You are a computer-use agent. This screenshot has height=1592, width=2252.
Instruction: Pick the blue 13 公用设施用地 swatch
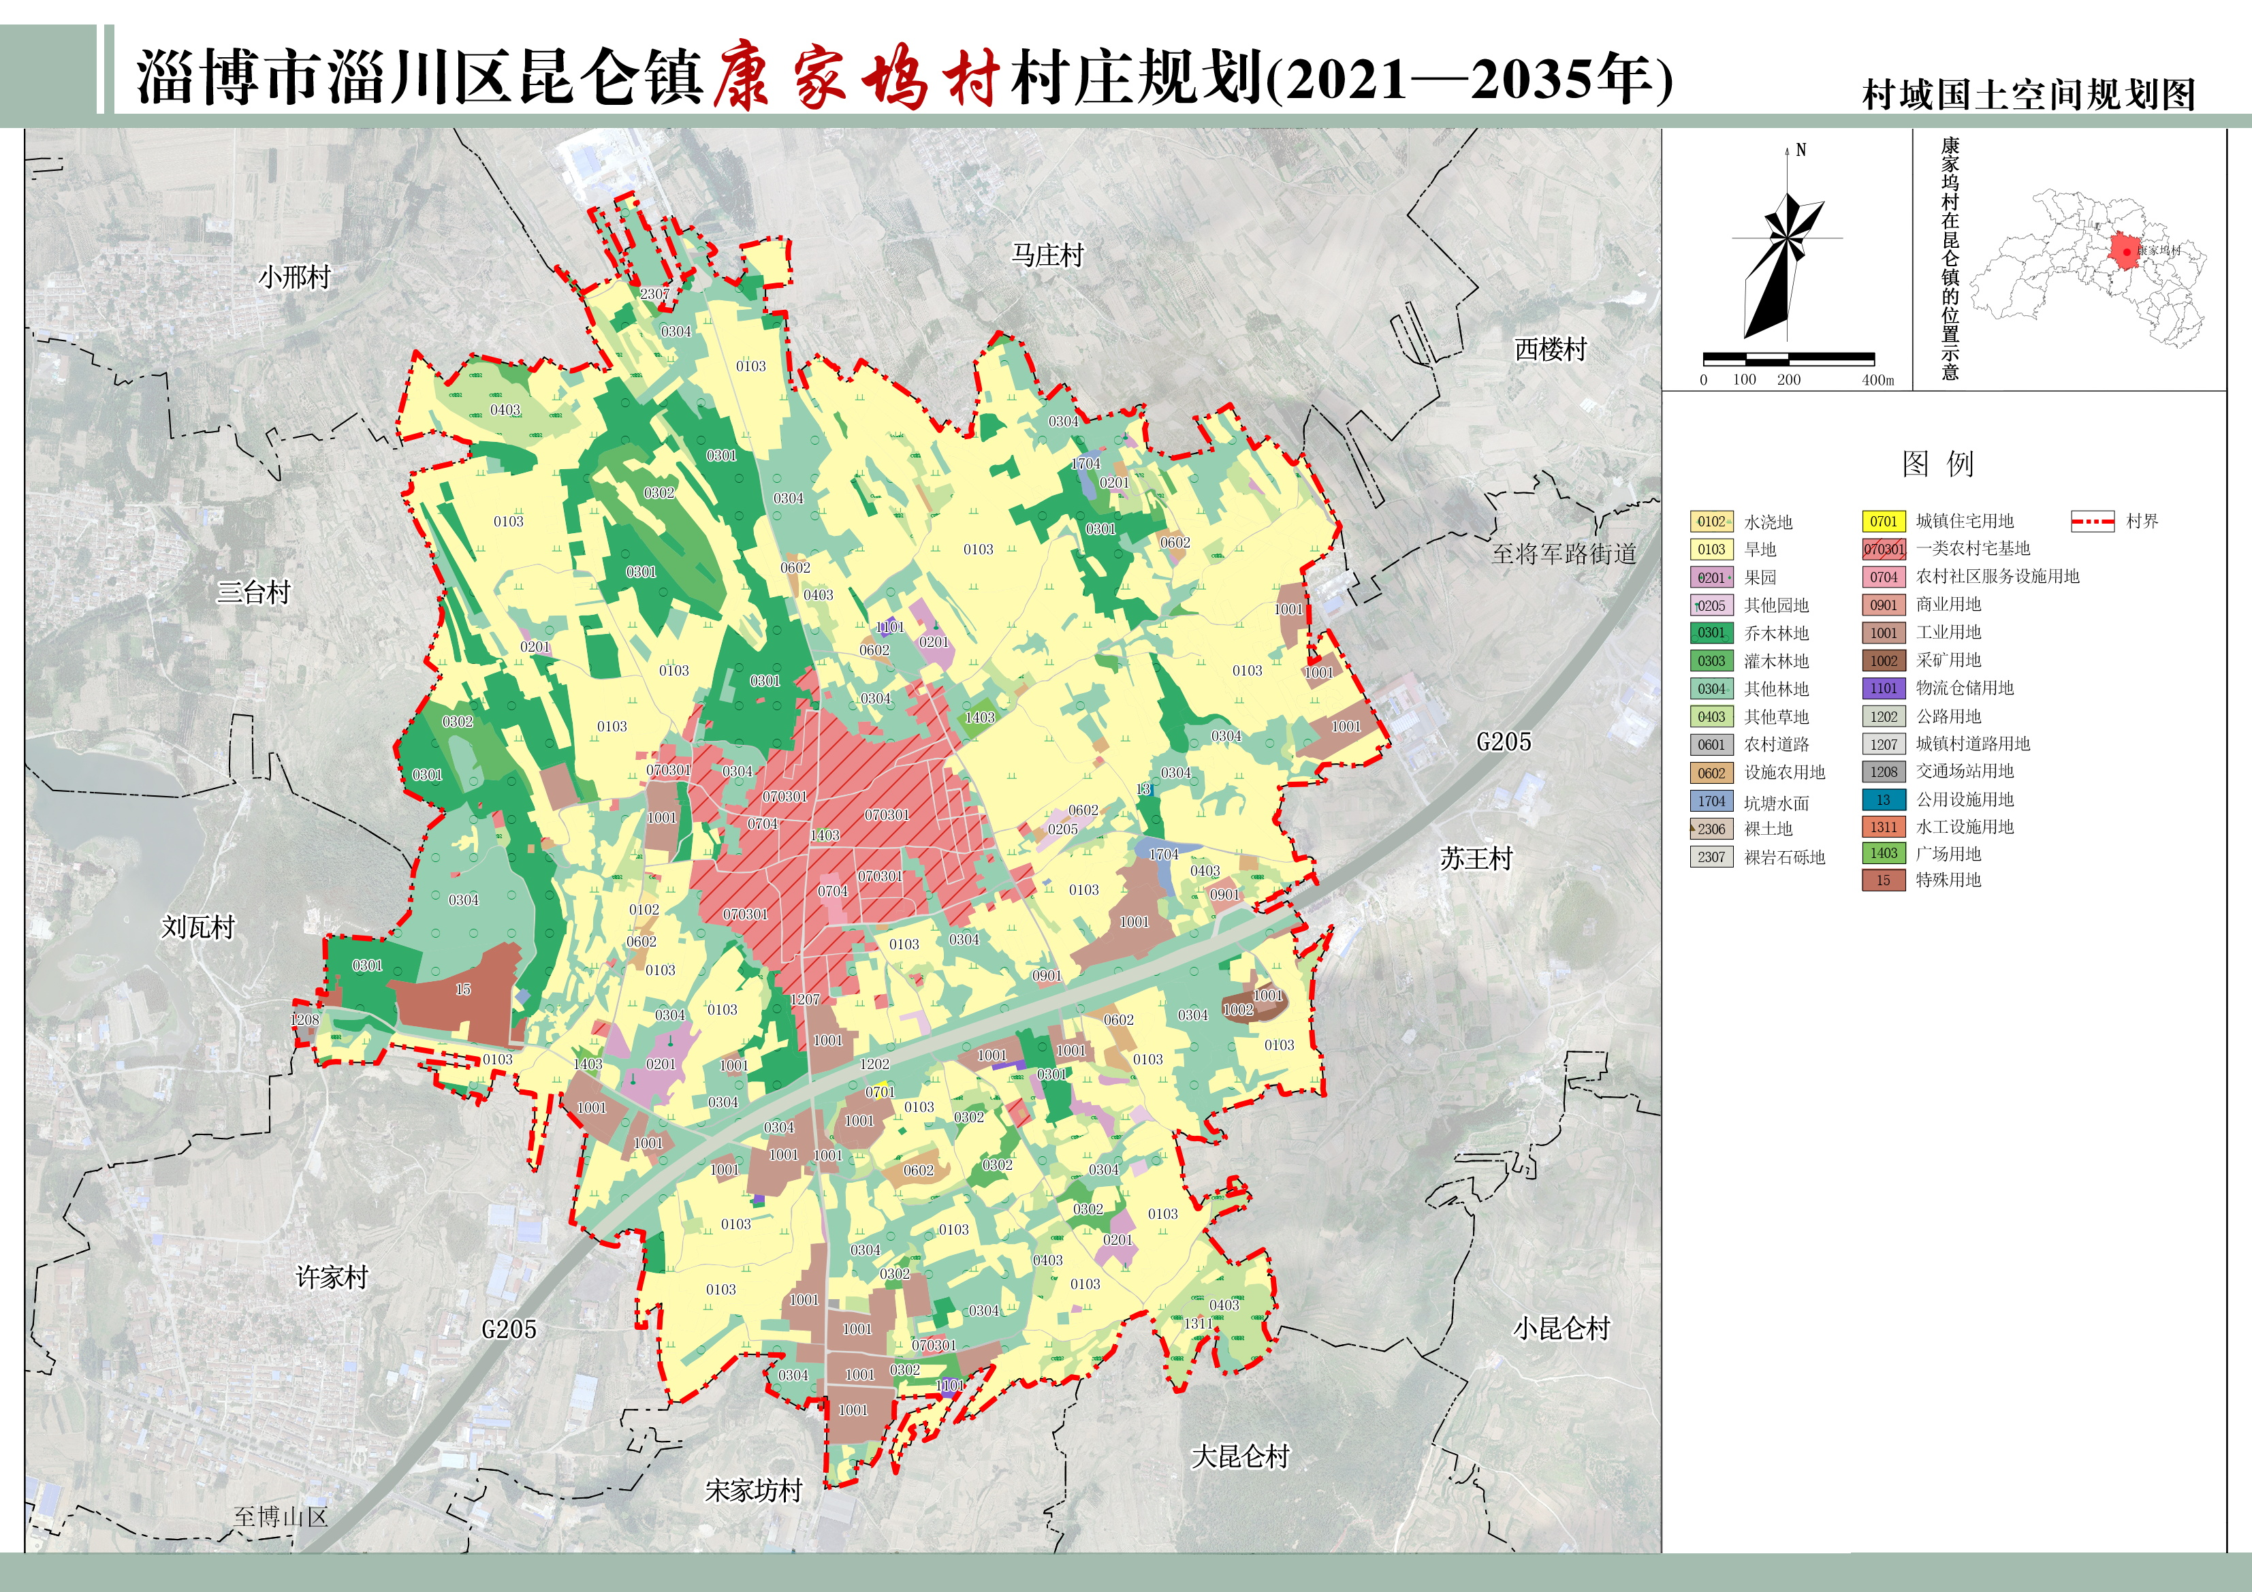1883,799
